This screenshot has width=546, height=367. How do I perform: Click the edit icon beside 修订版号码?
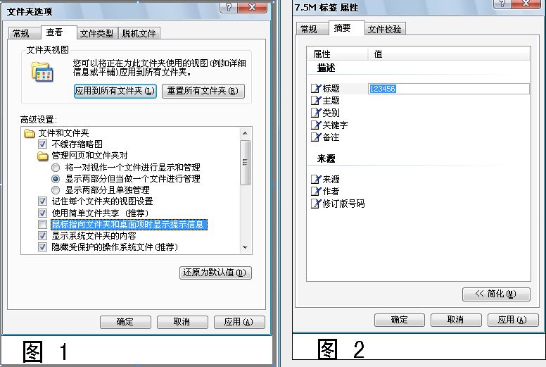tap(316, 204)
